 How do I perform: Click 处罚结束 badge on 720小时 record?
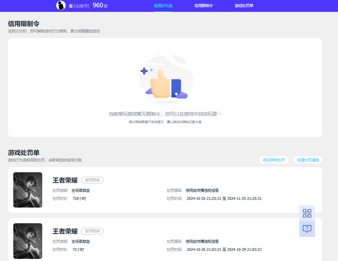click(92, 180)
